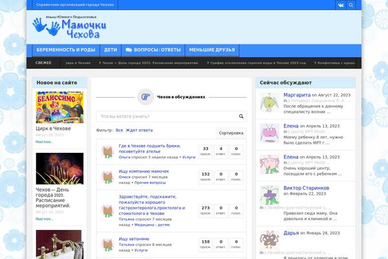Click Read more under День города article
Screen dimensions: 388x259
point(44,219)
